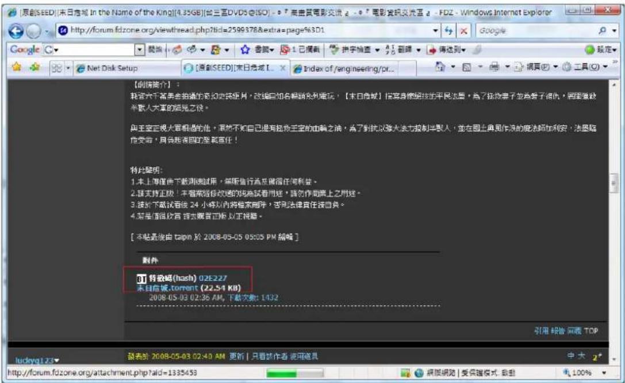This screenshot has width=625, height=383.
Task: Open the Page (網頁) menu
Action: point(536,67)
